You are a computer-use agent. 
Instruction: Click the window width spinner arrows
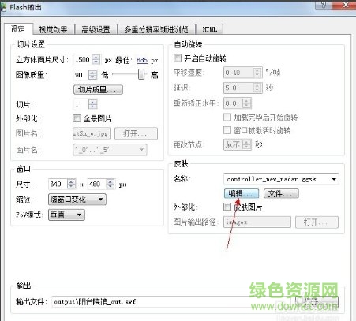[x=71, y=184]
